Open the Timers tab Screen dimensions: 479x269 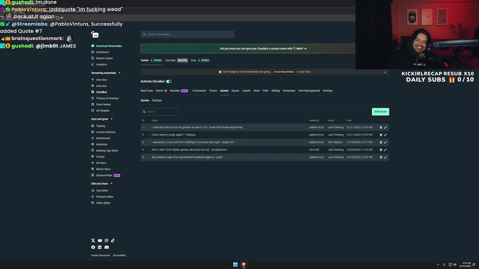click(x=213, y=91)
